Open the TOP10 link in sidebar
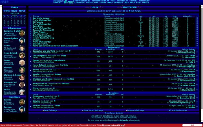 click(x=22, y=11)
